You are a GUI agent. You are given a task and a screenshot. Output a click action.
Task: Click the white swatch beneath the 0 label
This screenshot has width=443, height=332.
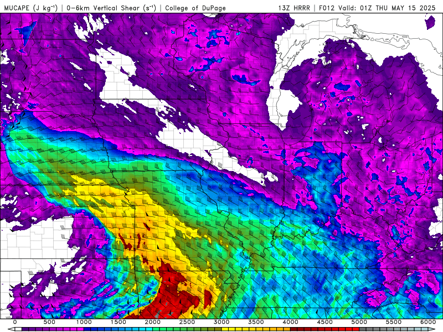point(18,329)
